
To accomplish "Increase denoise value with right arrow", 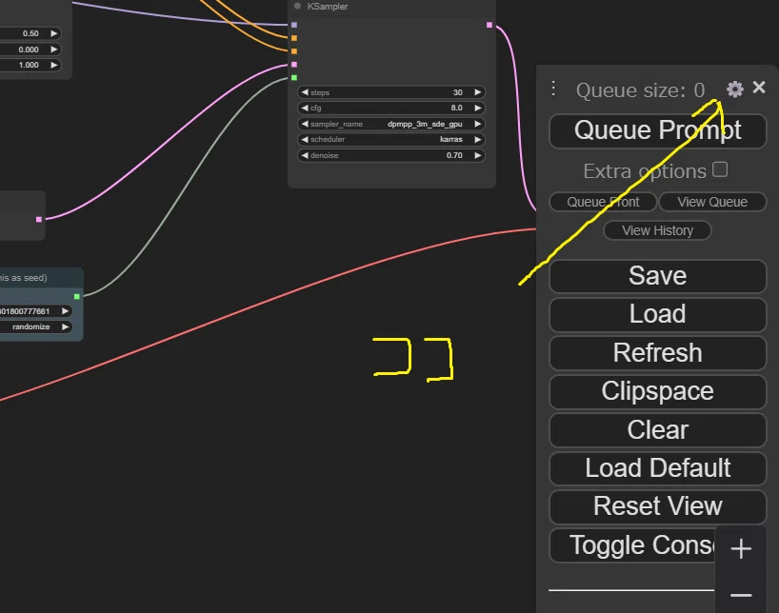I will click(477, 155).
